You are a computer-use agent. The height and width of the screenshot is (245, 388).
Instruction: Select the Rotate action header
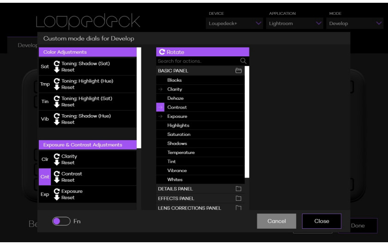202,52
